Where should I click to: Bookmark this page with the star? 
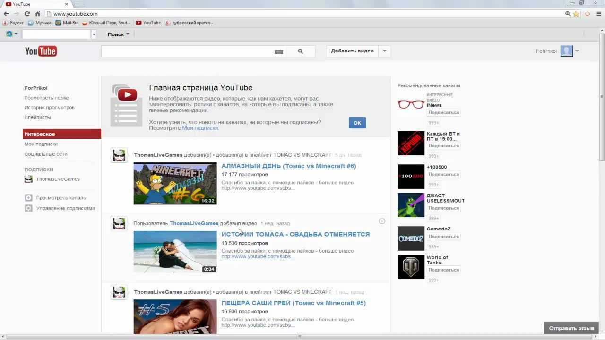tap(576, 14)
